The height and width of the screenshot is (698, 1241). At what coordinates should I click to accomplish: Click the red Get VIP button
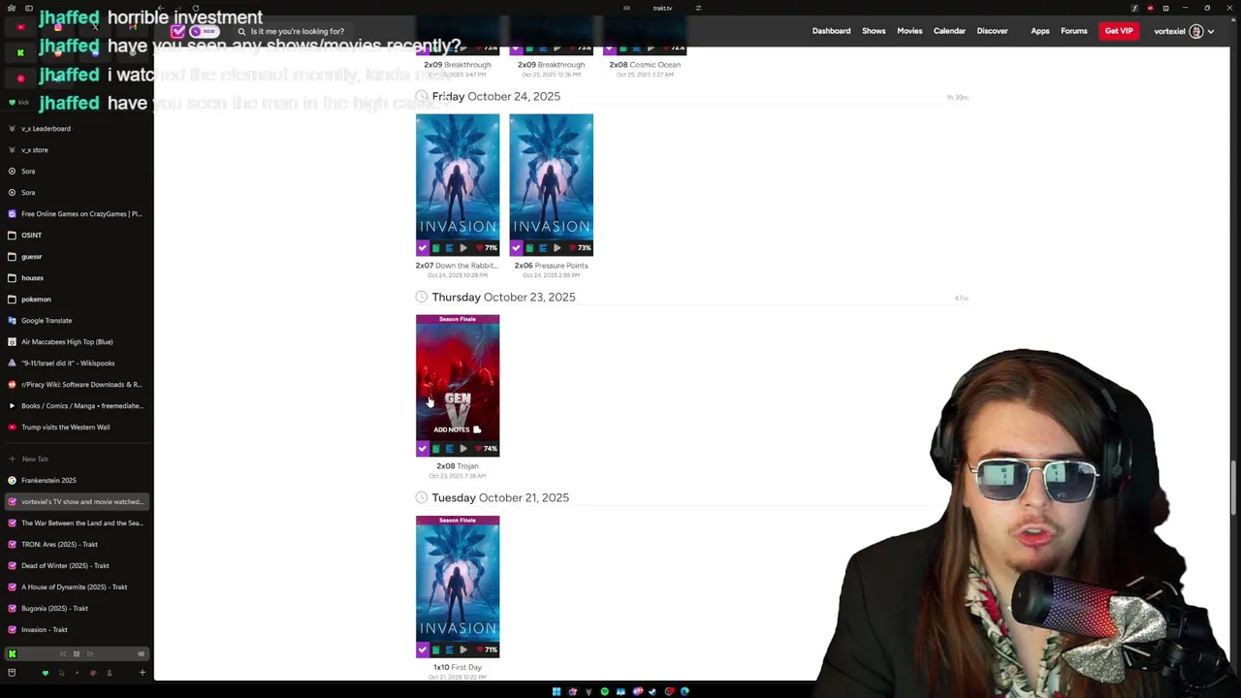click(1118, 31)
